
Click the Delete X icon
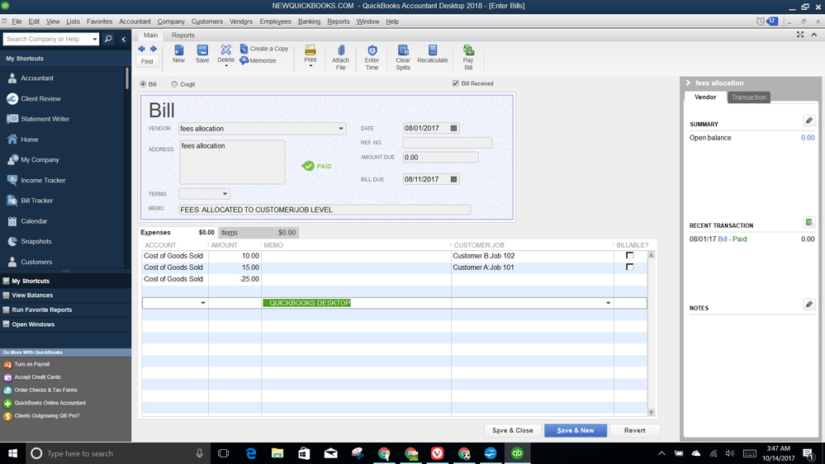[225, 50]
